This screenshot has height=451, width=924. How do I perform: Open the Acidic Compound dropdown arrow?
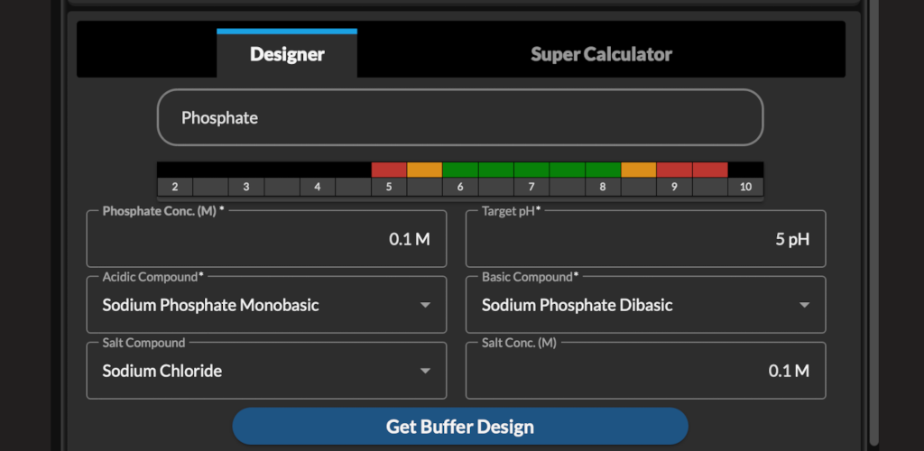tap(425, 305)
